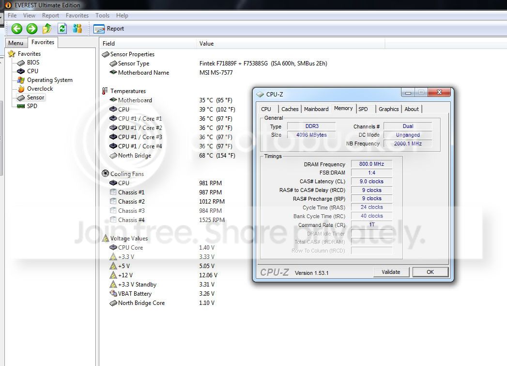Select the CPU #1 / Core #1 row
This screenshot has height=366, width=507.
coord(171,119)
